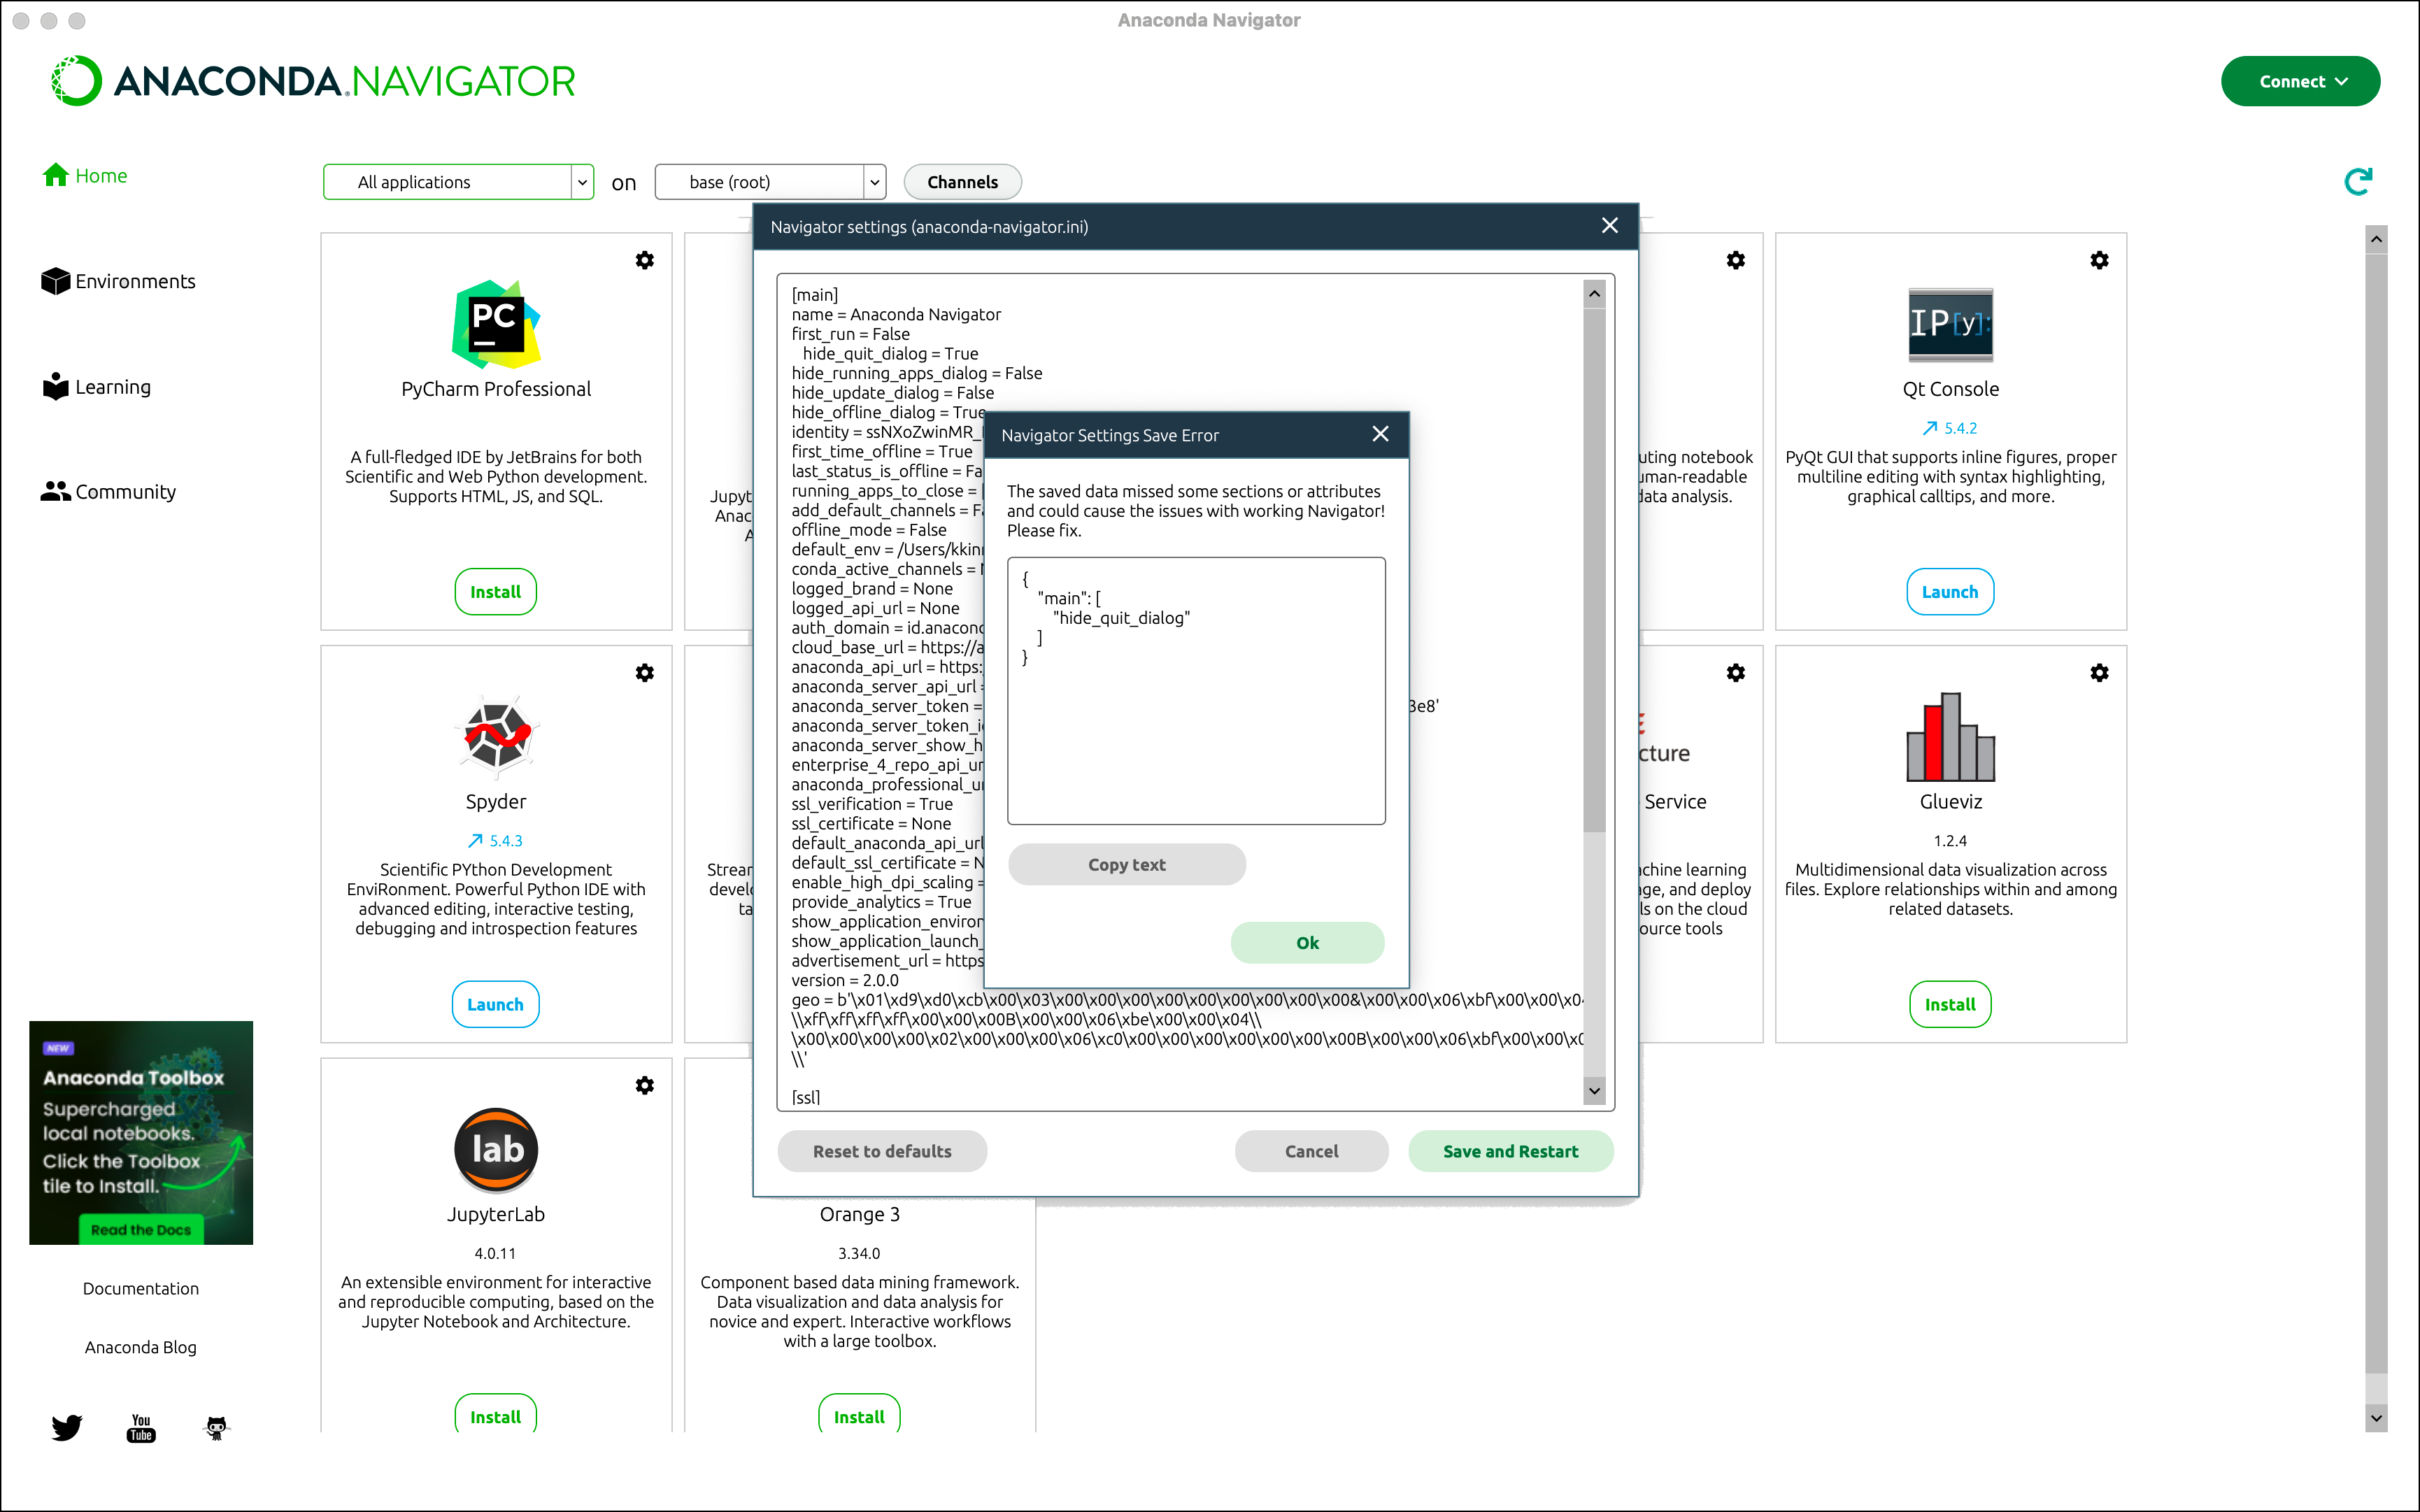
Task: Open Qt Console tile gear options
Action: 2099,260
